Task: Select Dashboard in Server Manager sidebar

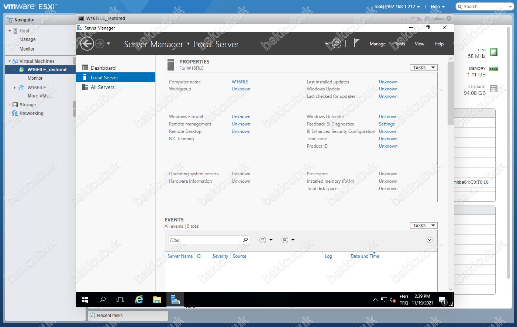Action: pyautogui.click(x=116, y=68)
